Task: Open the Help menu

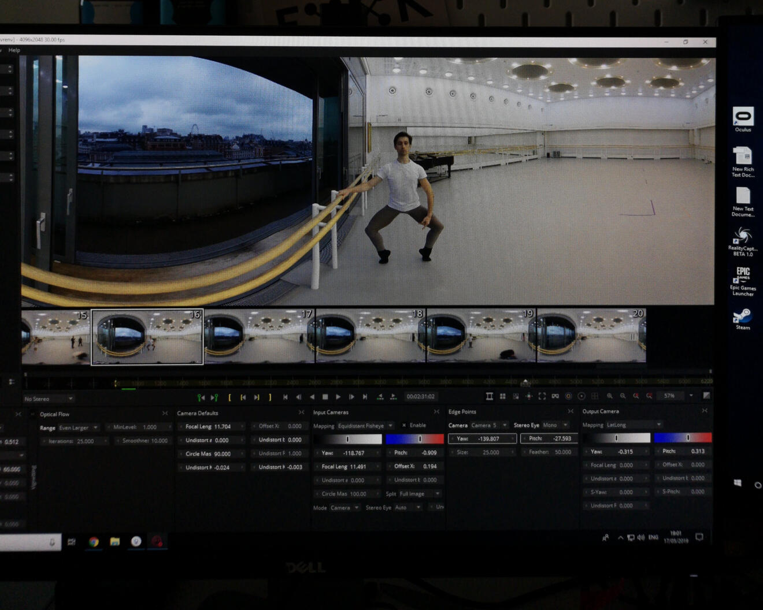Action: coord(14,50)
